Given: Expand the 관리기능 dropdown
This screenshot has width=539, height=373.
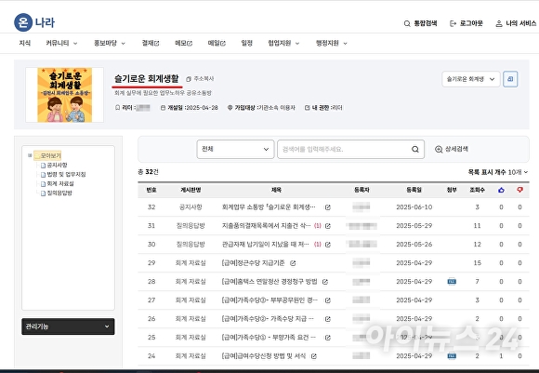Looking at the screenshot, I should coord(68,326).
